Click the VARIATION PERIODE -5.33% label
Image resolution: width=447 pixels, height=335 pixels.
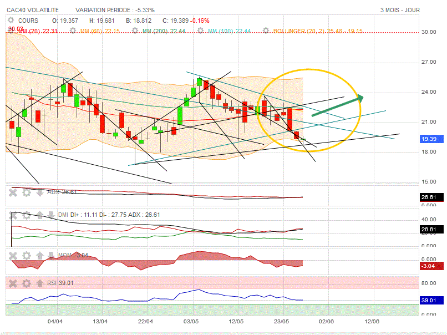coord(115,11)
